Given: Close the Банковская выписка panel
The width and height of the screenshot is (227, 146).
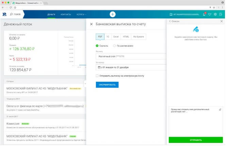Looking at the screenshot, I should click(91, 24).
